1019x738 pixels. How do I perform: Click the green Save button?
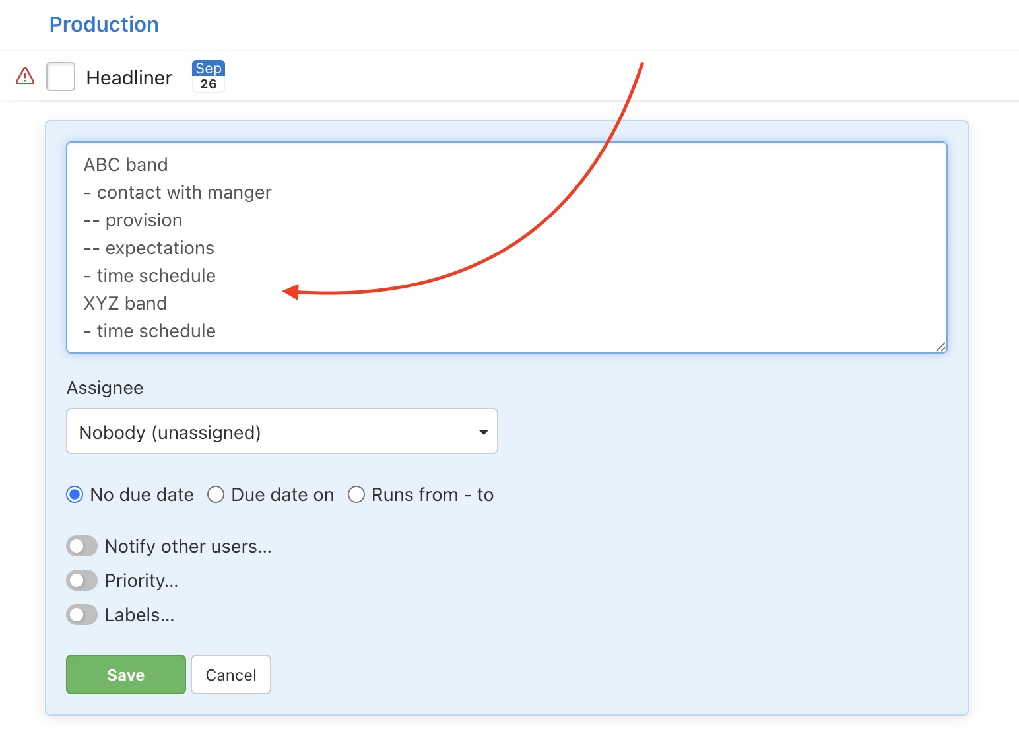126,675
